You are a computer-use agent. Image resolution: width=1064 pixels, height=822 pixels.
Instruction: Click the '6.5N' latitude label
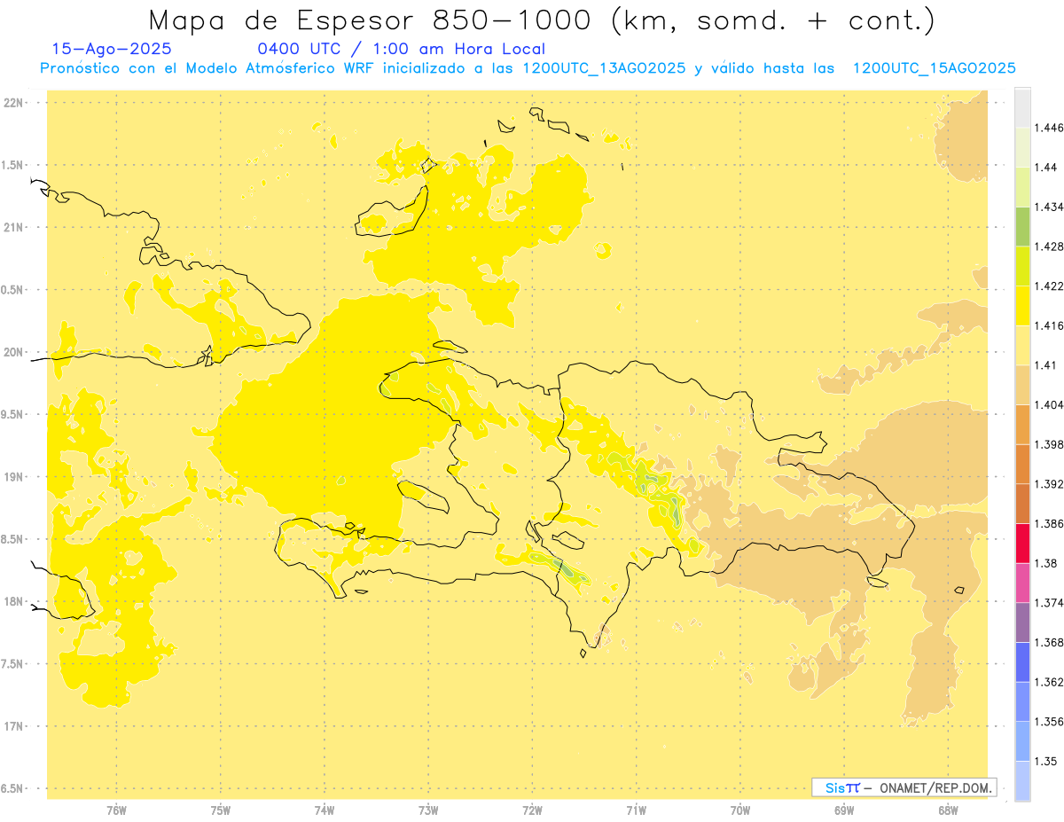pyautogui.click(x=13, y=788)
